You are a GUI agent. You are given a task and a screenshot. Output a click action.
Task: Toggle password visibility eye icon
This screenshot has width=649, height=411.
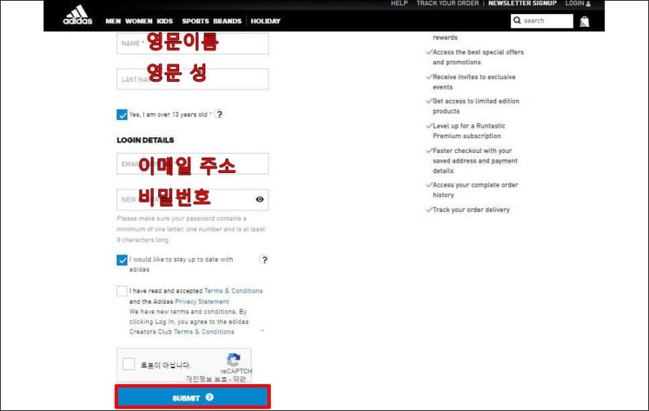click(x=260, y=199)
